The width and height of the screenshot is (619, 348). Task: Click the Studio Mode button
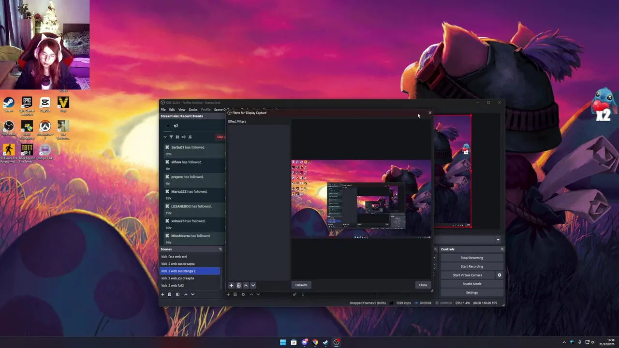pos(472,284)
